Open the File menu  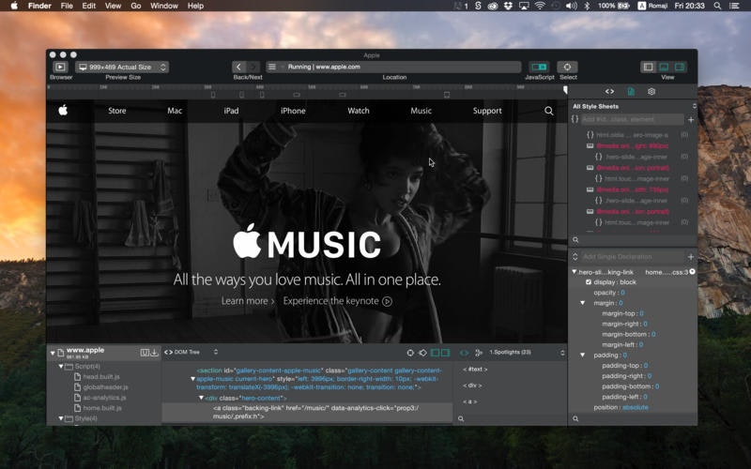click(67, 6)
